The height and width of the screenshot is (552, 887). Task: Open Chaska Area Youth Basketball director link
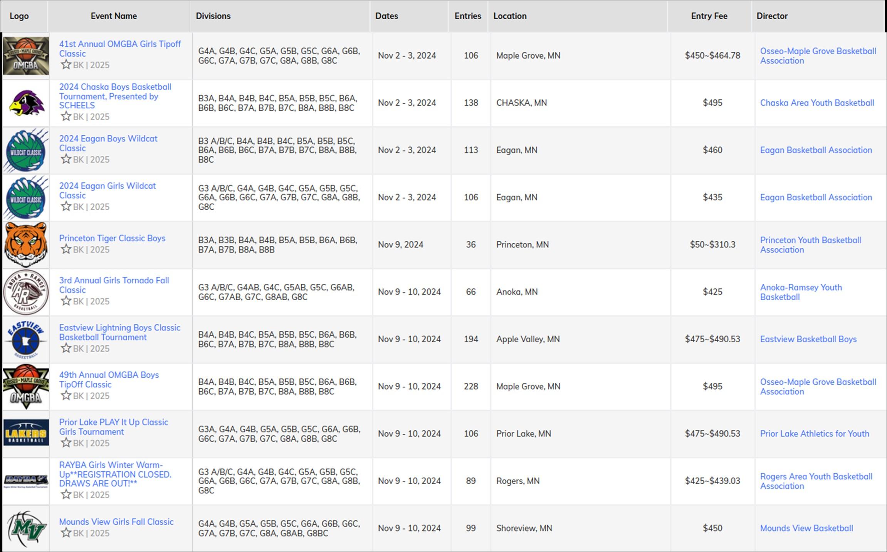pyautogui.click(x=816, y=103)
